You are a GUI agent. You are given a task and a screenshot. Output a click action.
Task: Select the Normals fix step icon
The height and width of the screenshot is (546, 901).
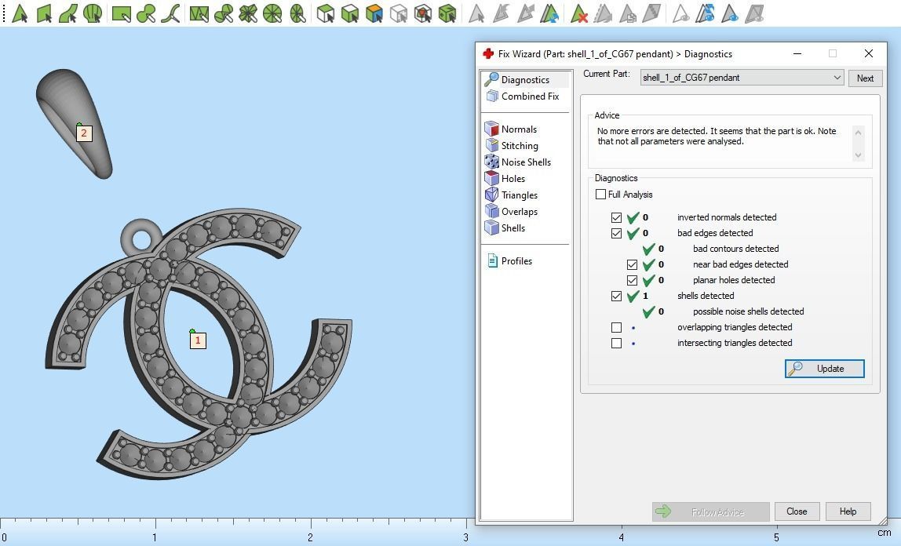click(492, 129)
